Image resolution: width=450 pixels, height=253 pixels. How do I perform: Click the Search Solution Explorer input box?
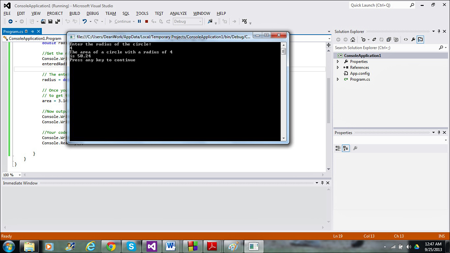[x=386, y=48]
